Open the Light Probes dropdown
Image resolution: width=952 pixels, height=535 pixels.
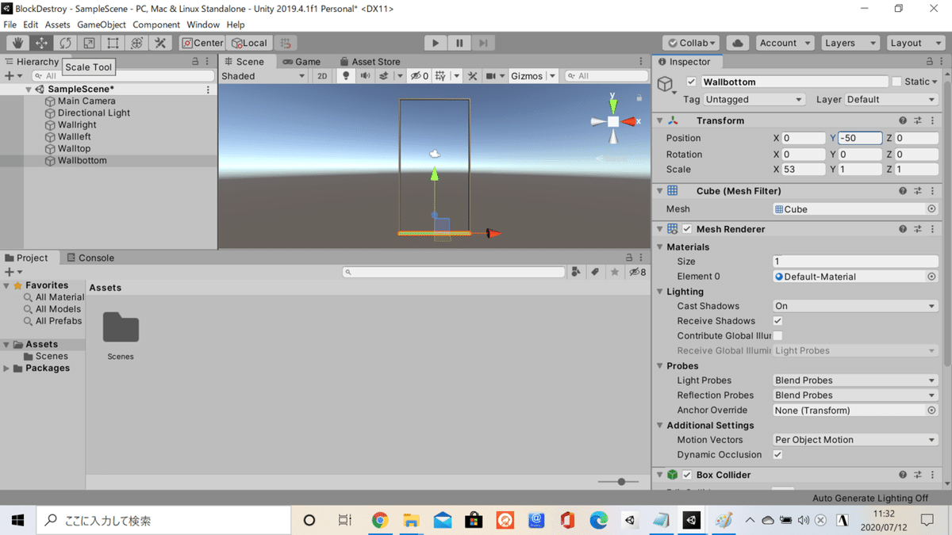855,380
